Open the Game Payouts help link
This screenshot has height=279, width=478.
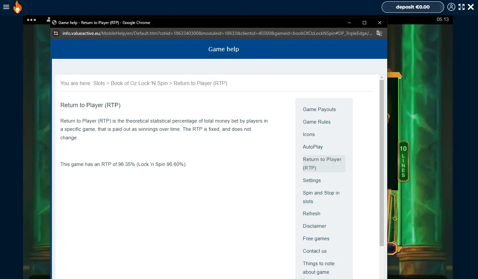(x=319, y=109)
